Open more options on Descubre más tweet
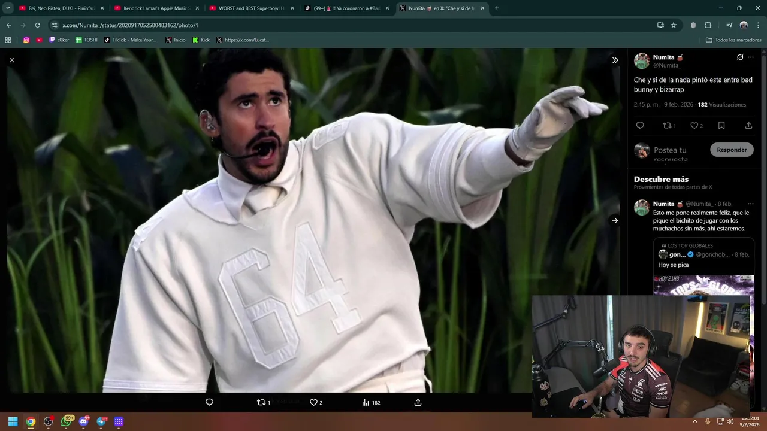The width and height of the screenshot is (767, 431). tap(751, 204)
